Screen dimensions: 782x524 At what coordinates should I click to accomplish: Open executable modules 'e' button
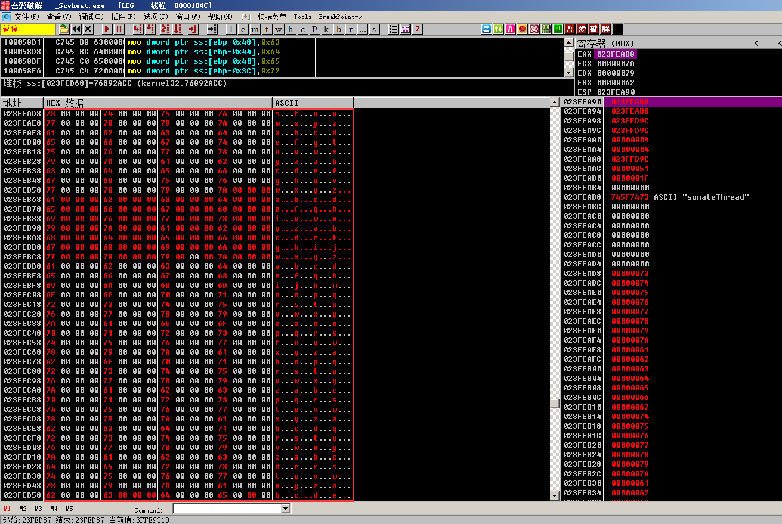point(243,29)
